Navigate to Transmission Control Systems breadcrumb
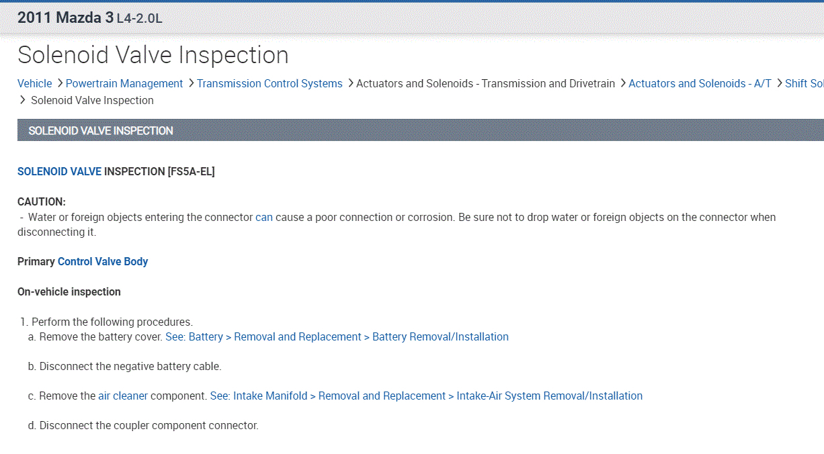The width and height of the screenshot is (824, 454). pos(270,83)
